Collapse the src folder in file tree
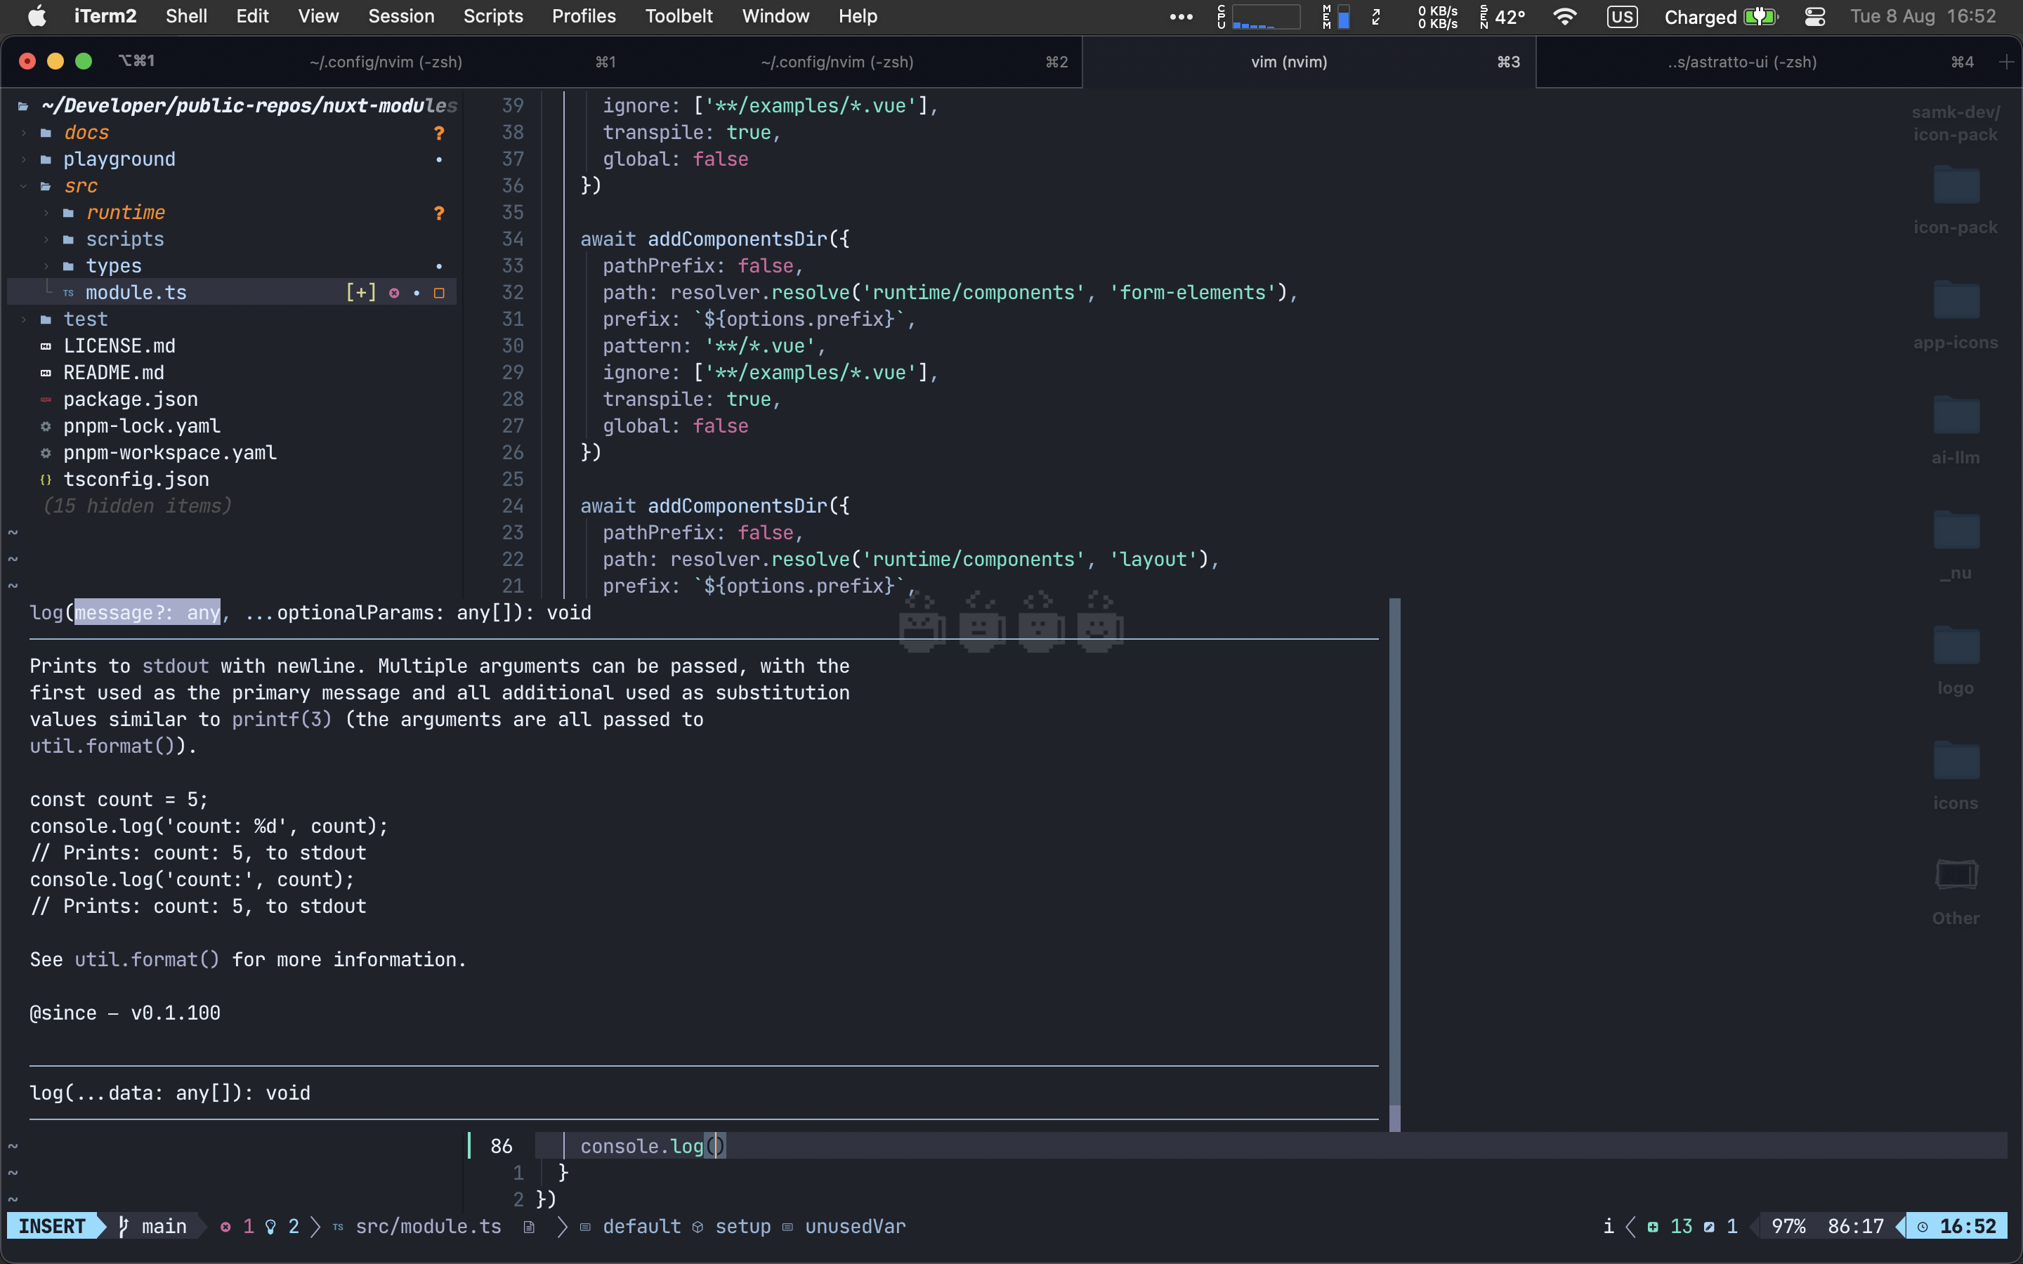 click(x=23, y=186)
